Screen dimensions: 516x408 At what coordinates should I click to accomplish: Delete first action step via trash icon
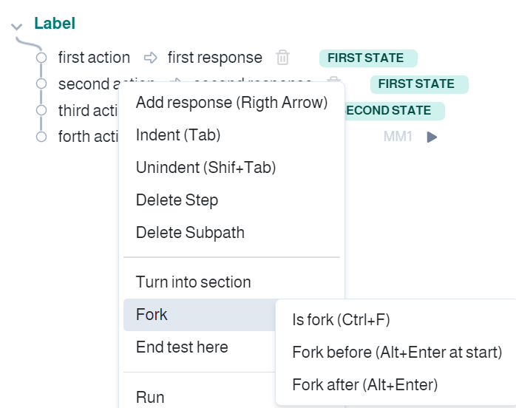pos(282,58)
